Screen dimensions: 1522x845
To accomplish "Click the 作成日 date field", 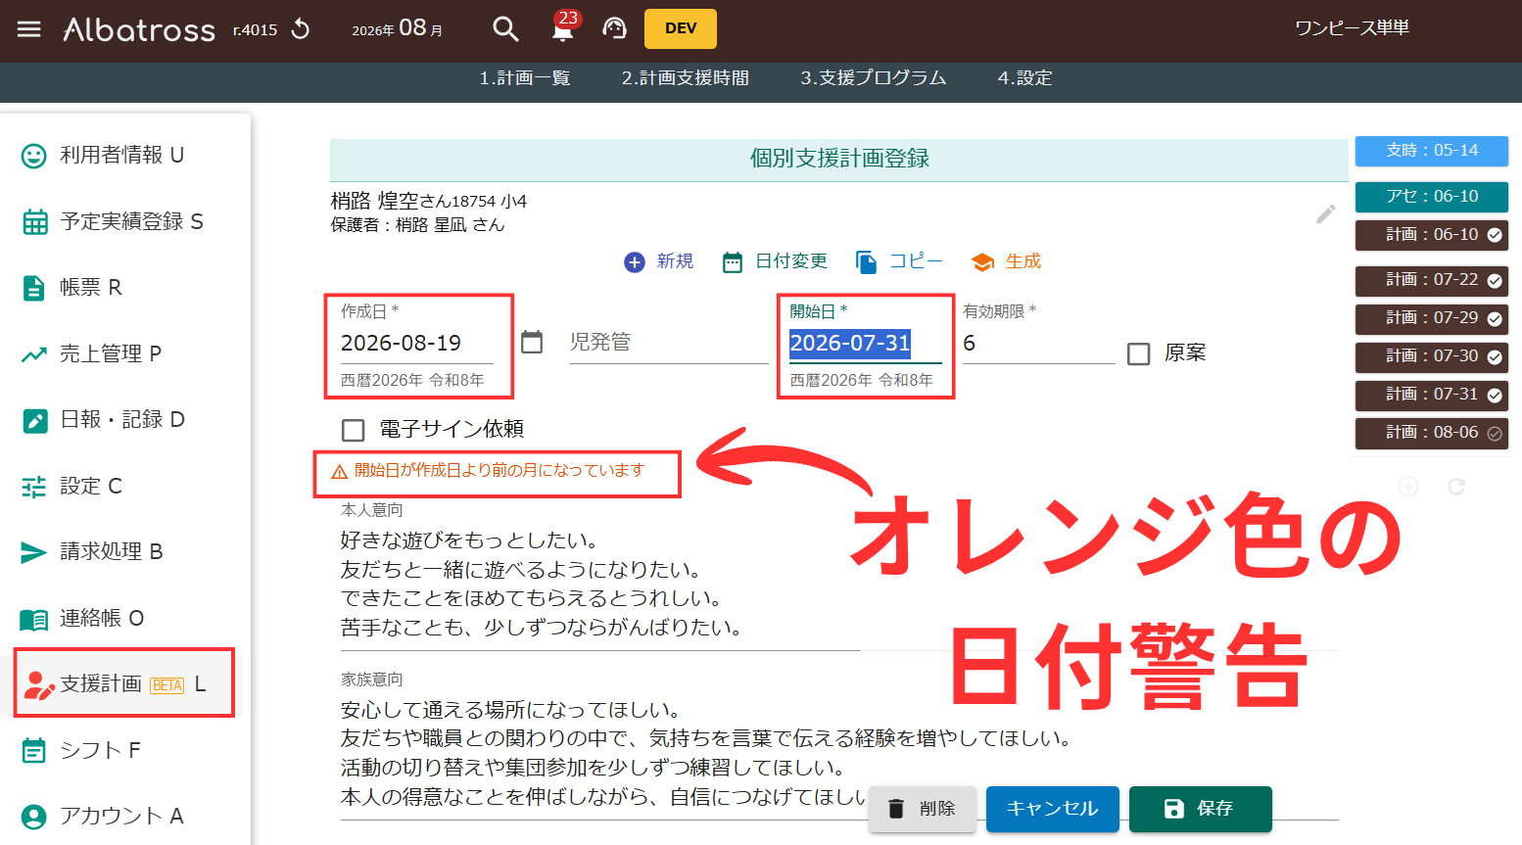I will pos(417,344).
